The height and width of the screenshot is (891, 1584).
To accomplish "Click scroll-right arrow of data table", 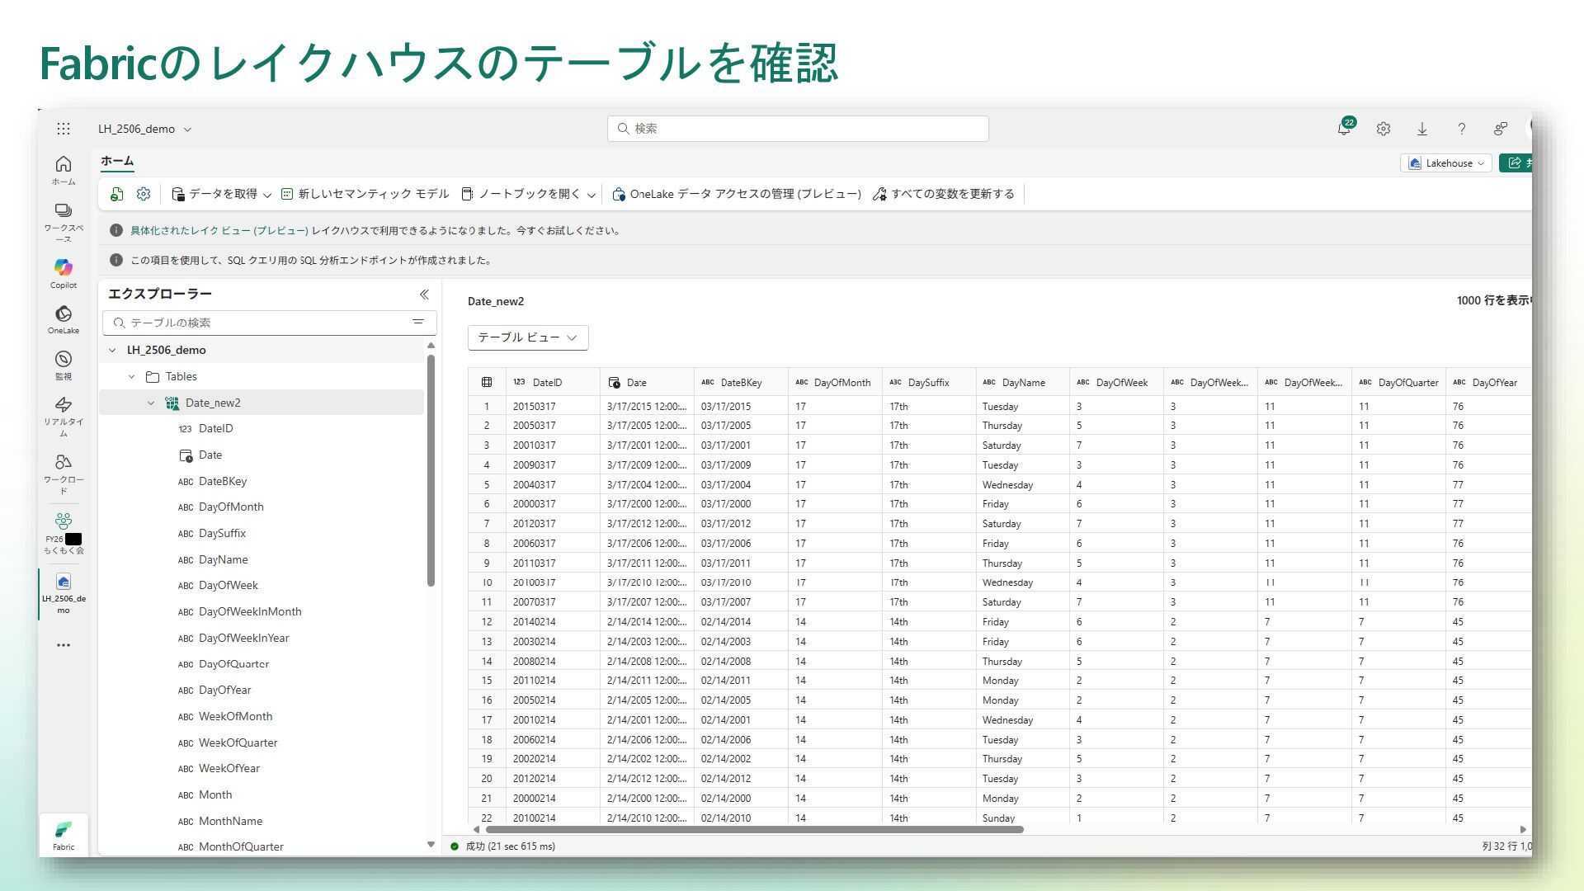I will tap(1523, 829).
